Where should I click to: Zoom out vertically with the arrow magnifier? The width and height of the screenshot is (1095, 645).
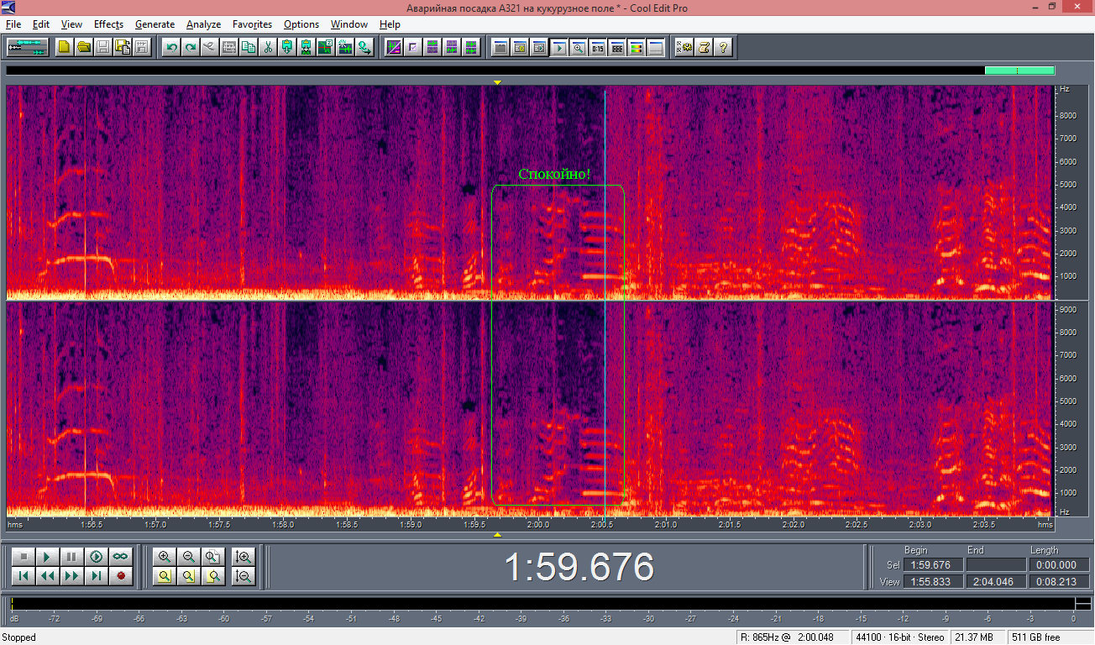tap(244, 575)
